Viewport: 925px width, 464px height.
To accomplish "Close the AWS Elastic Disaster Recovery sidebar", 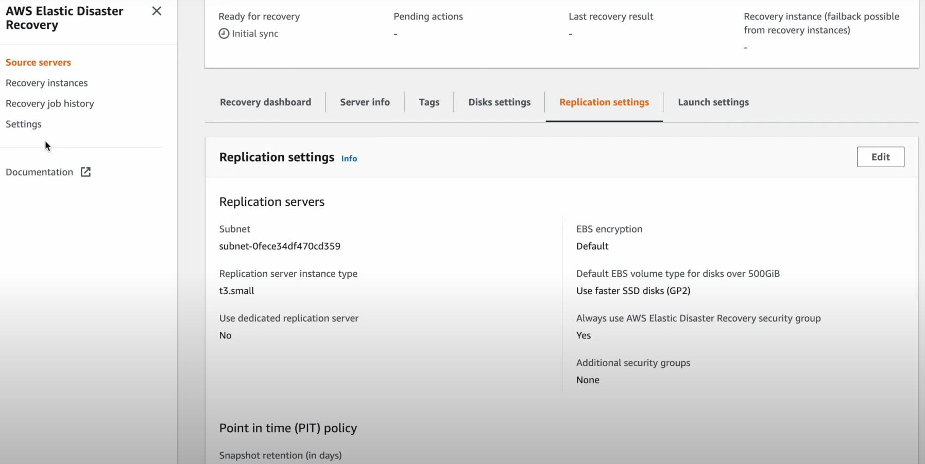I will pyautogui.click(x=157, y=11).
